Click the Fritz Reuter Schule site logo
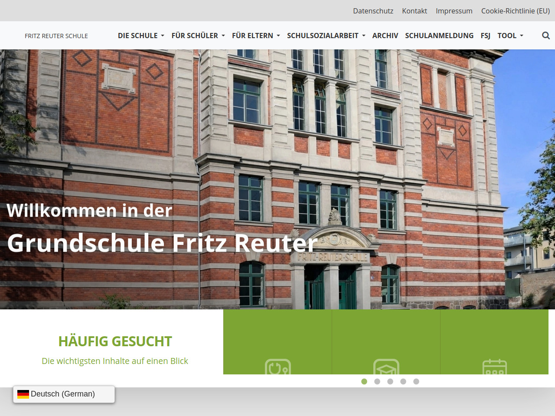The width and height of the screenshot is (555, 416). point(56,36)
